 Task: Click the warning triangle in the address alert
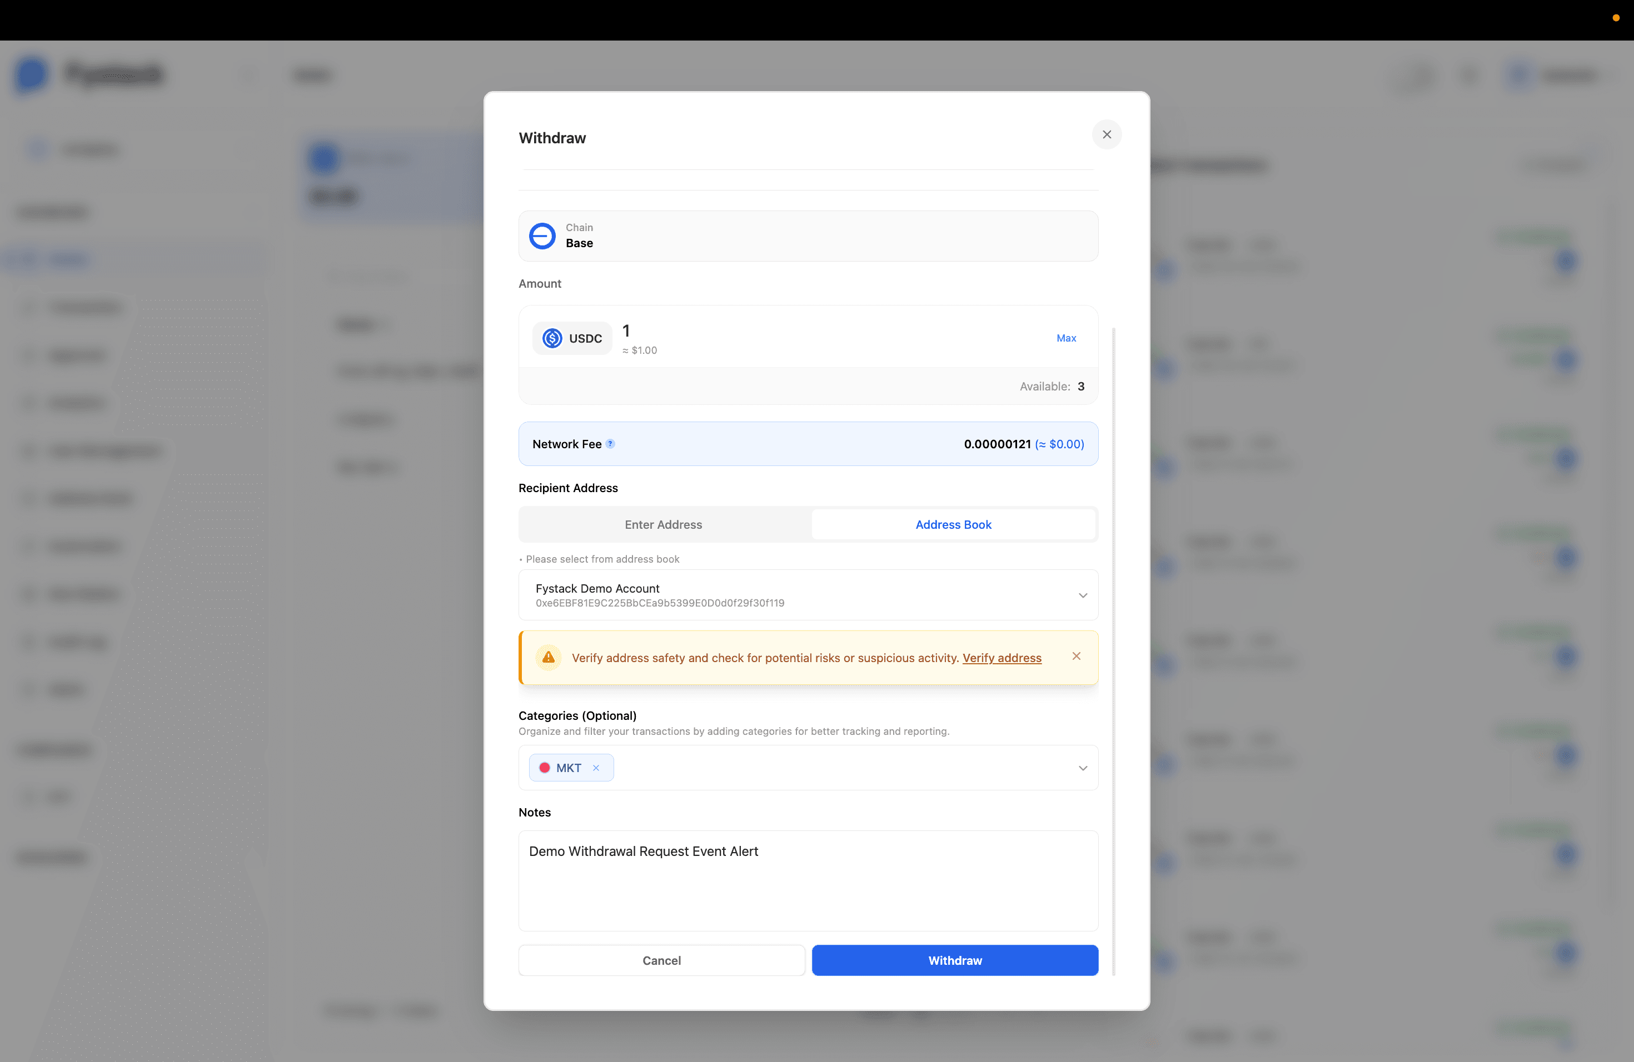tap(548, 657)
